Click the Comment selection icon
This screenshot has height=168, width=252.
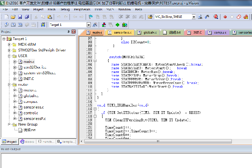(134, 17)
